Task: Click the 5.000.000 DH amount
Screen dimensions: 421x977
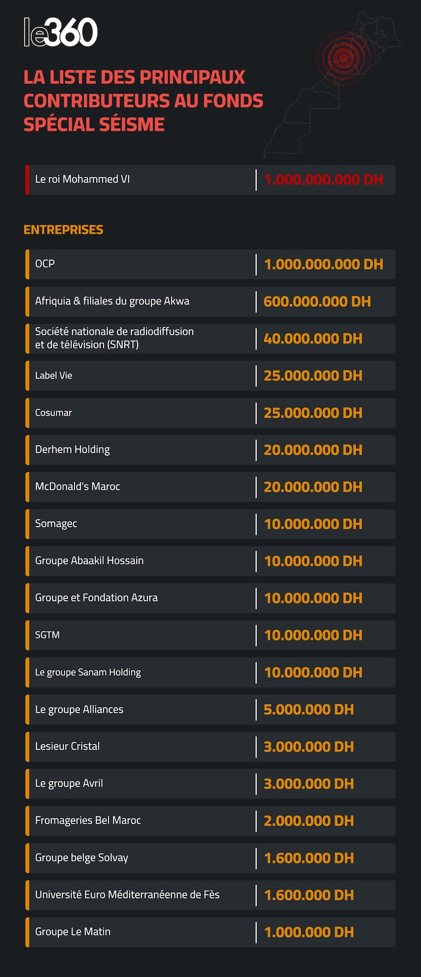Action: click(309, 710)
